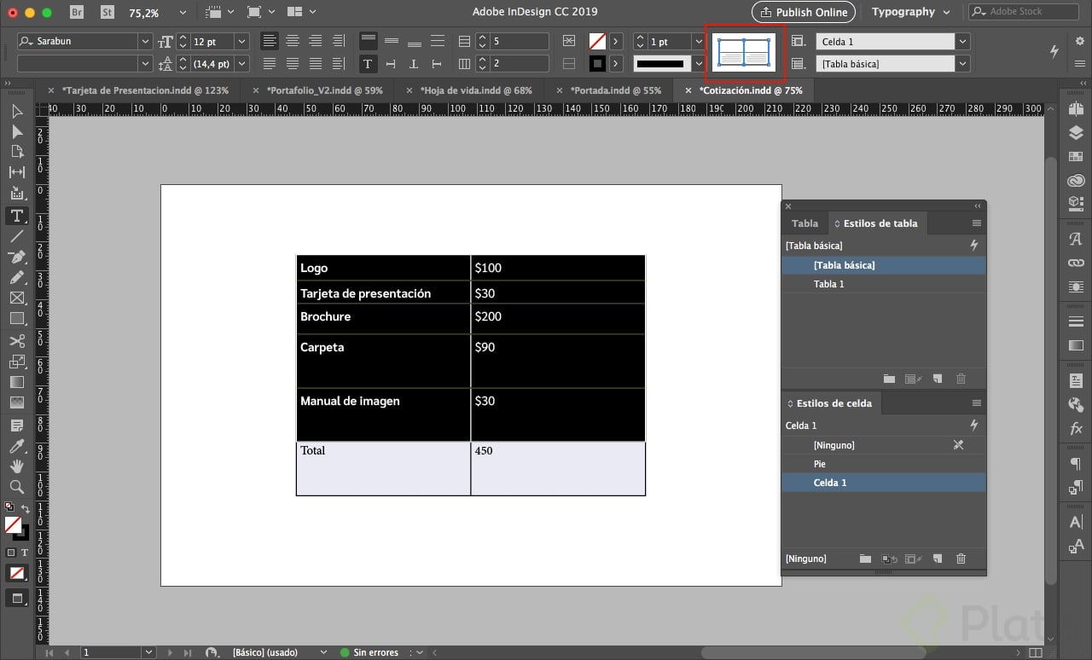
Task: Open the stroke weight 1 pt dropdown
Action: coord(698,41)
